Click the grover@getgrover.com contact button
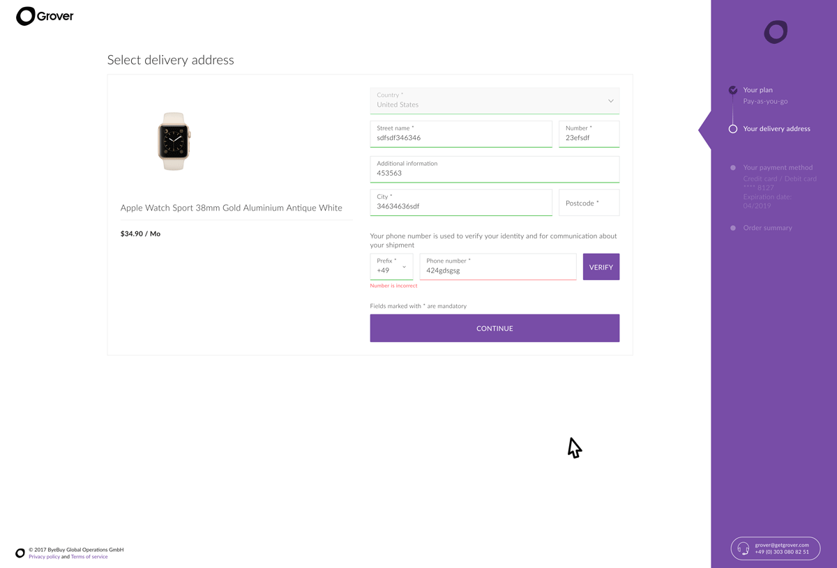Image resolution: width=837 pixels, height=568 pixels. coord(775,549)
